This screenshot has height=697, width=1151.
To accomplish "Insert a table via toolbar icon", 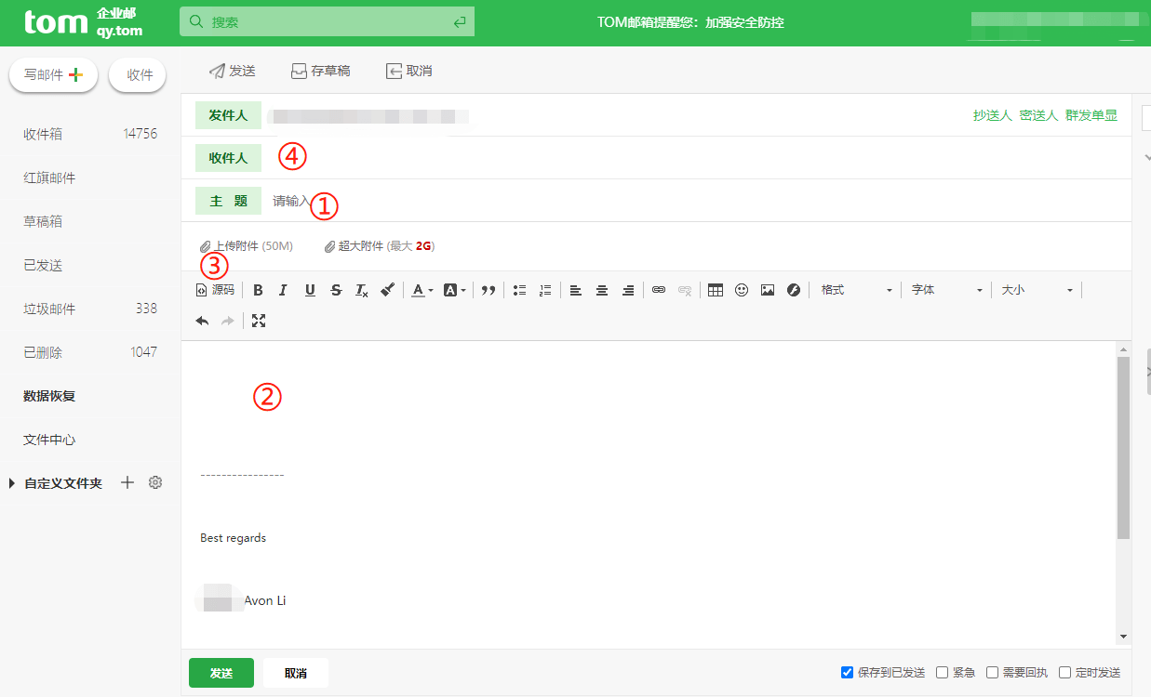I will point(716,290).
